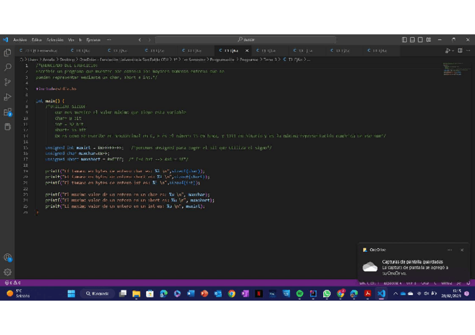475x335 pixels.
Task: Toggle the secondary side bar layout button
Action: pos(420,40)
